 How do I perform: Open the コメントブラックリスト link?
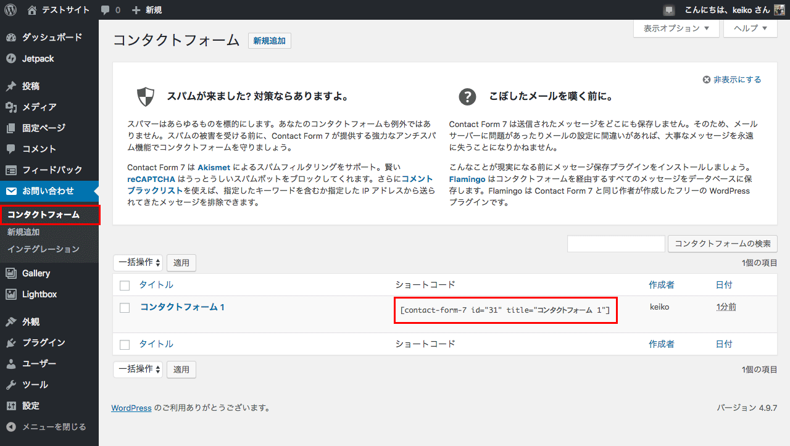pyautogui.click(x=417, y=179)
